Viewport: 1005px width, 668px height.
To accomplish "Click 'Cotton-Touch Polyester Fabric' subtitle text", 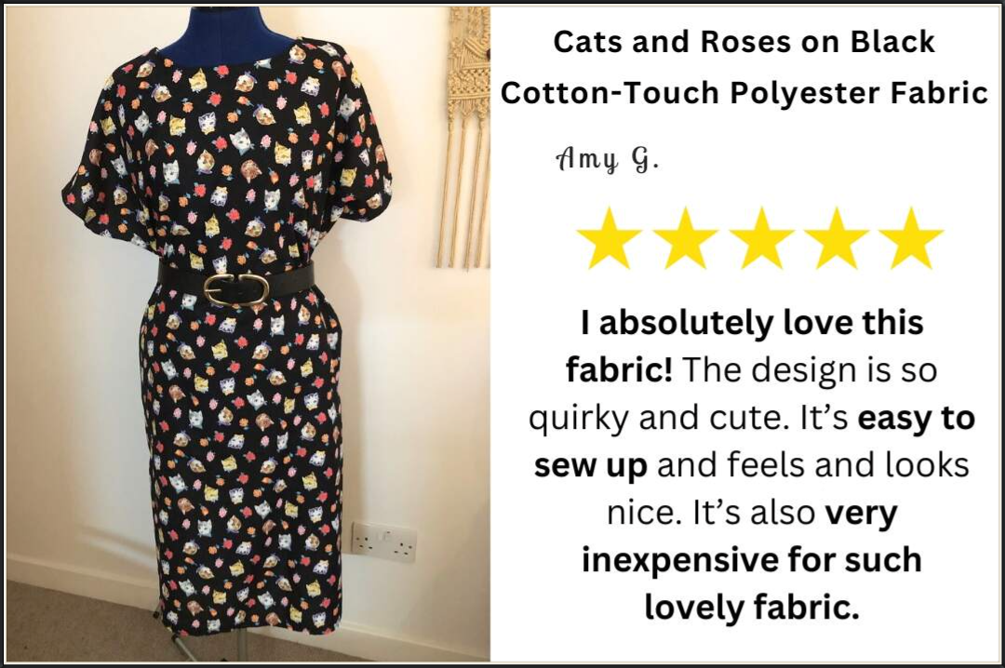I will [744, 94].
